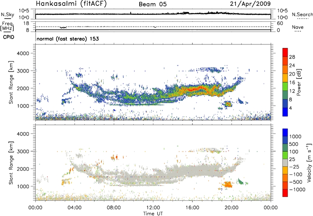This screenshot has height=216, width=313.
Task: Click the '28' value on the power colorbar
Action: [292, 57]
